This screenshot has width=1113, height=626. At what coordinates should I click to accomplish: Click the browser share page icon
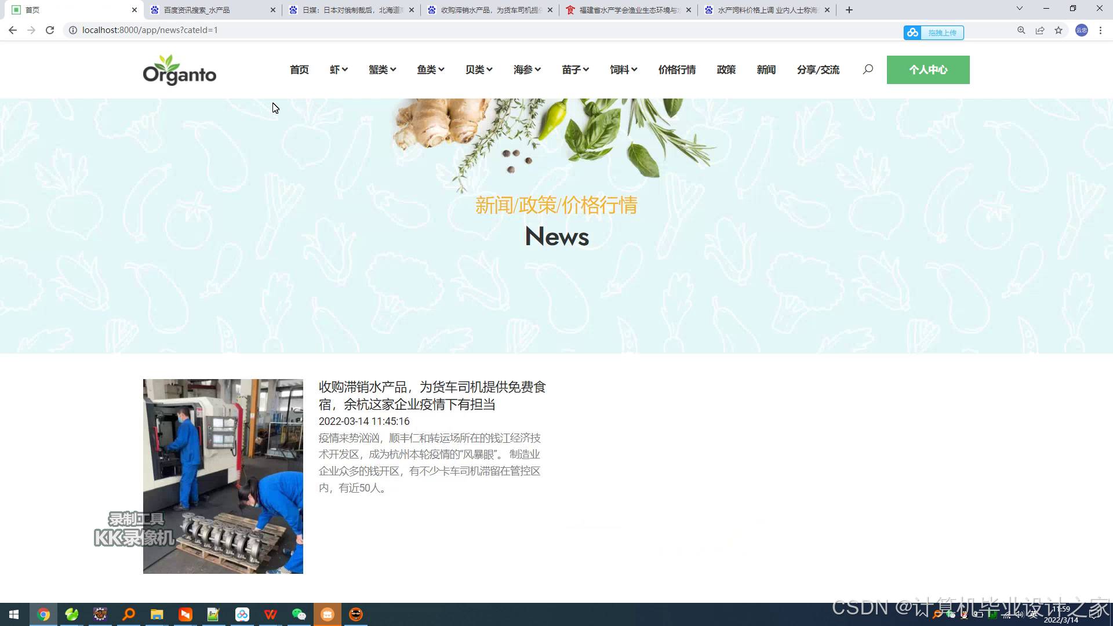tap(1040, 30)
